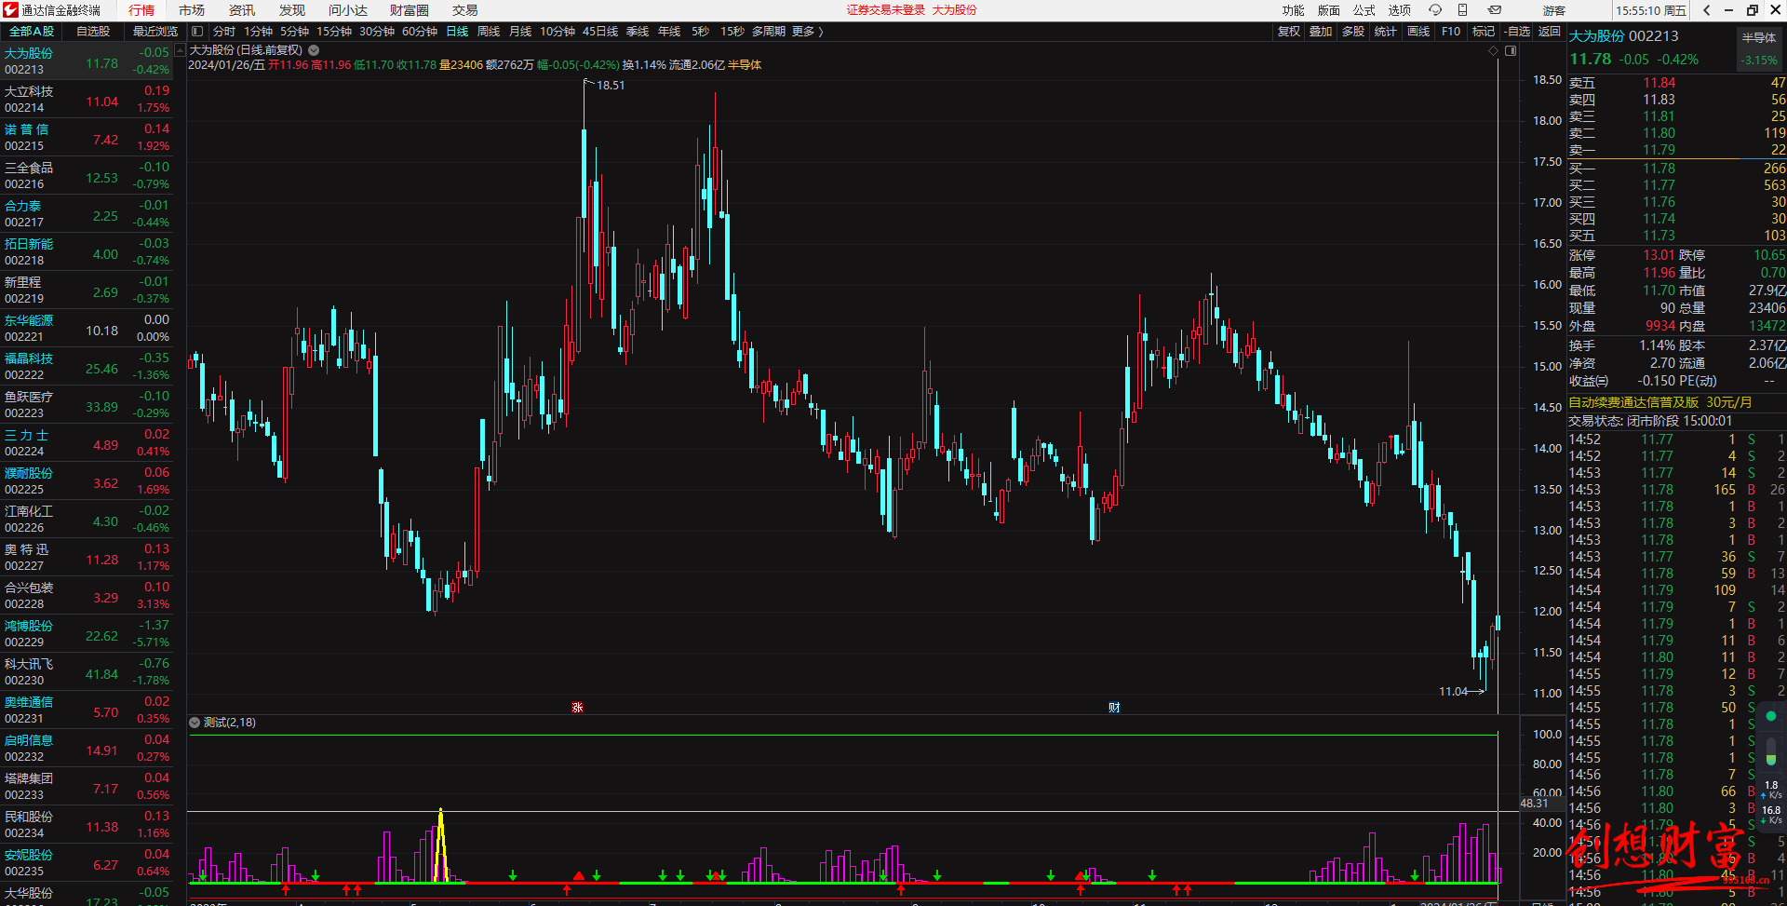Image resolution: width=1787 pixels, height=906 pixels.
Task: Expand dropdown next to 大为股份(日线.前复权) title
Action: (314, 50)
